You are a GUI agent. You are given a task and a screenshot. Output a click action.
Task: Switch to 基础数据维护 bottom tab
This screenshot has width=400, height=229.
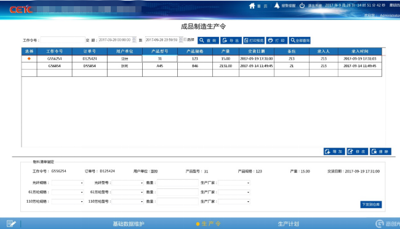129,224
